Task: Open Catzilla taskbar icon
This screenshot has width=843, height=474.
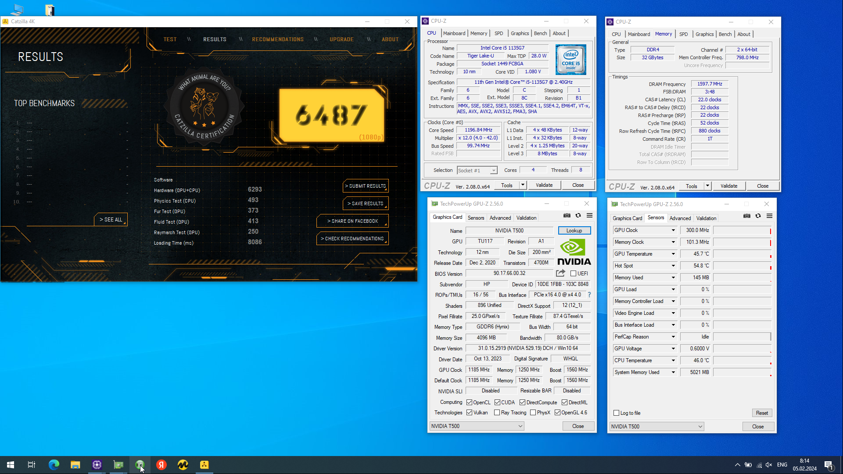Action: [x=204, y=465]
